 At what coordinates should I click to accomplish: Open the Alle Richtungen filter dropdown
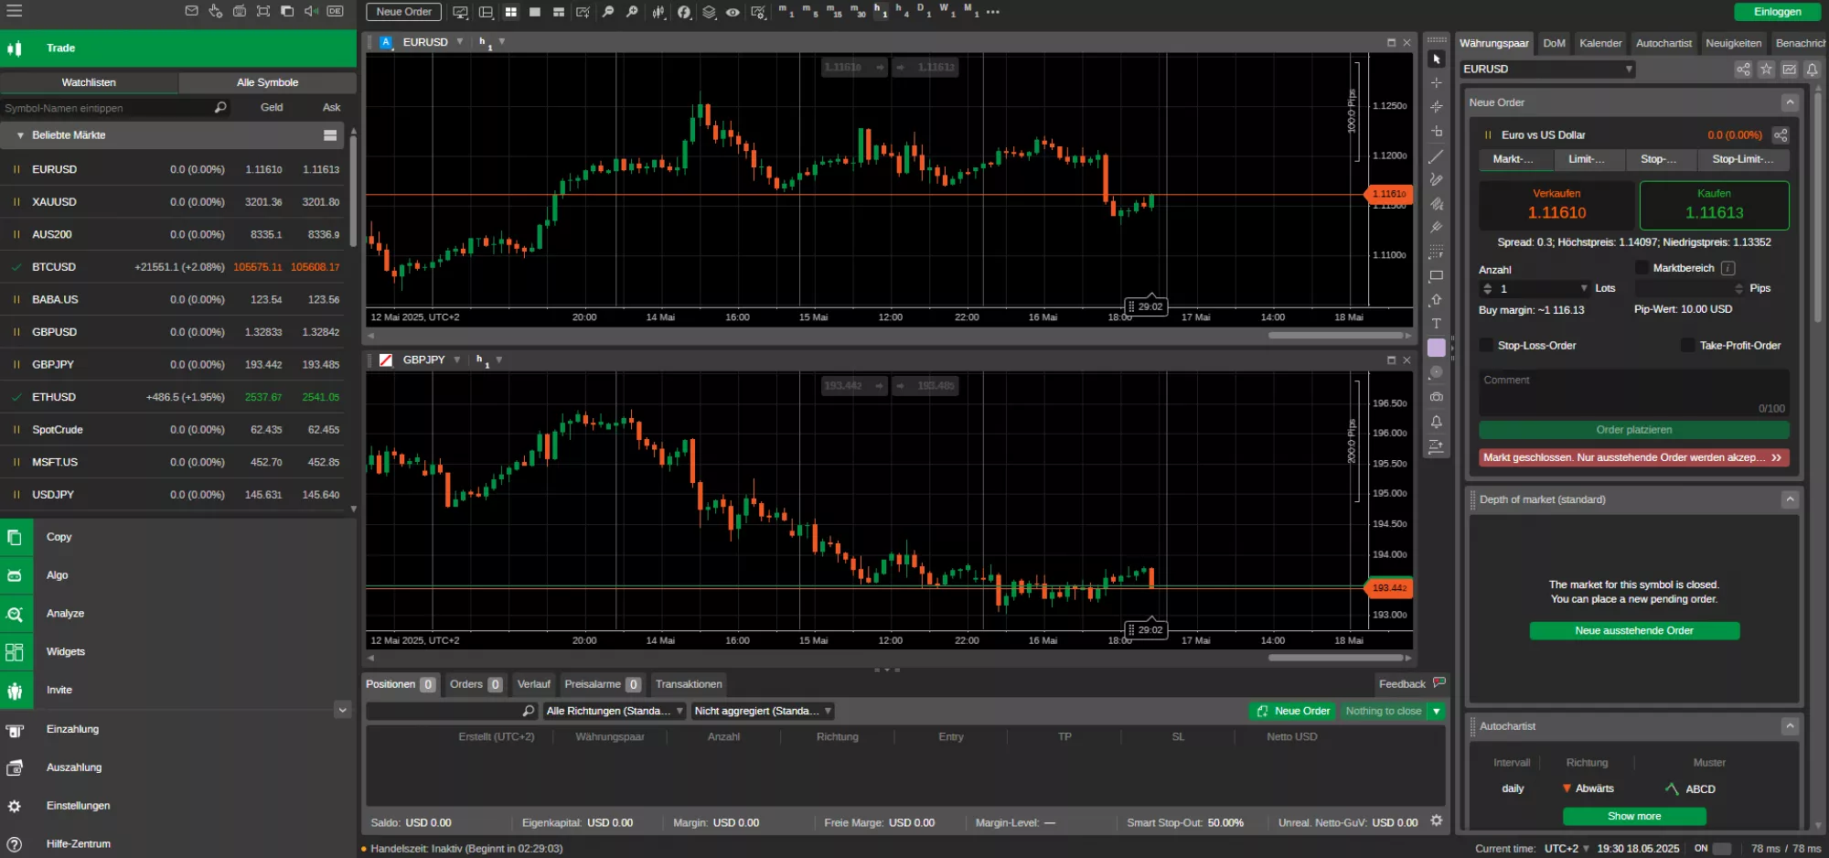(x=614, y=712)
